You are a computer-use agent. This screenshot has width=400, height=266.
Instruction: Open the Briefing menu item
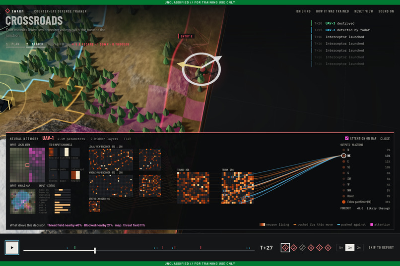point(303,11)
